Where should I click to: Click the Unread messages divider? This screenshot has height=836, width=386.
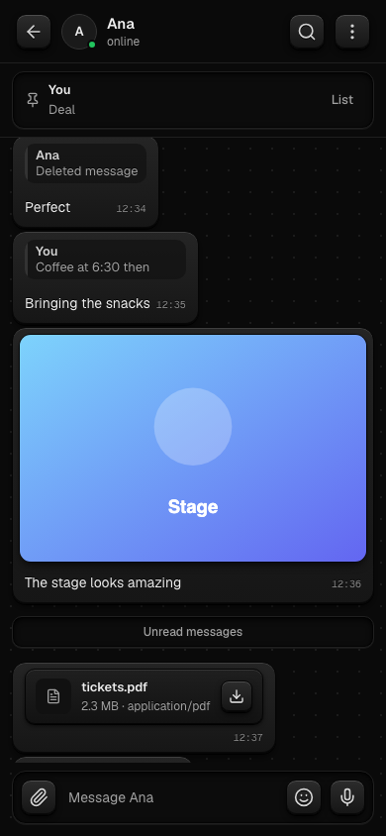tap(193, 632)
